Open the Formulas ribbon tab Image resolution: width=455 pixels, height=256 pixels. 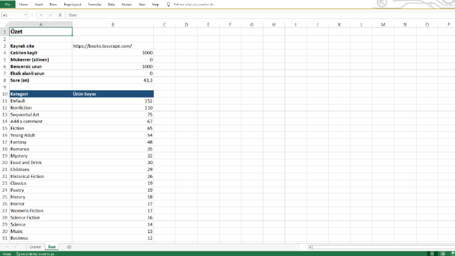95,5
